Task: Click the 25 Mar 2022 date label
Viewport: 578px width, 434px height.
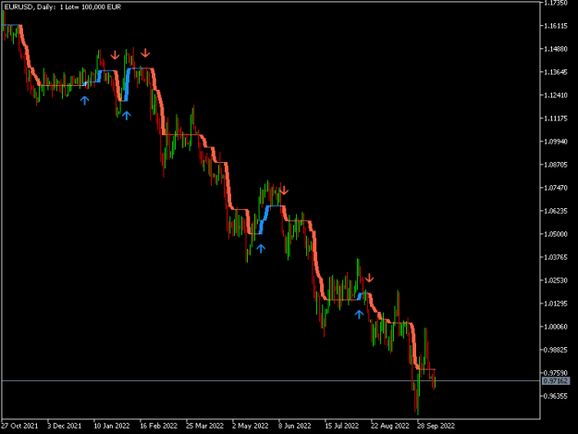Action: coord(204,426)
